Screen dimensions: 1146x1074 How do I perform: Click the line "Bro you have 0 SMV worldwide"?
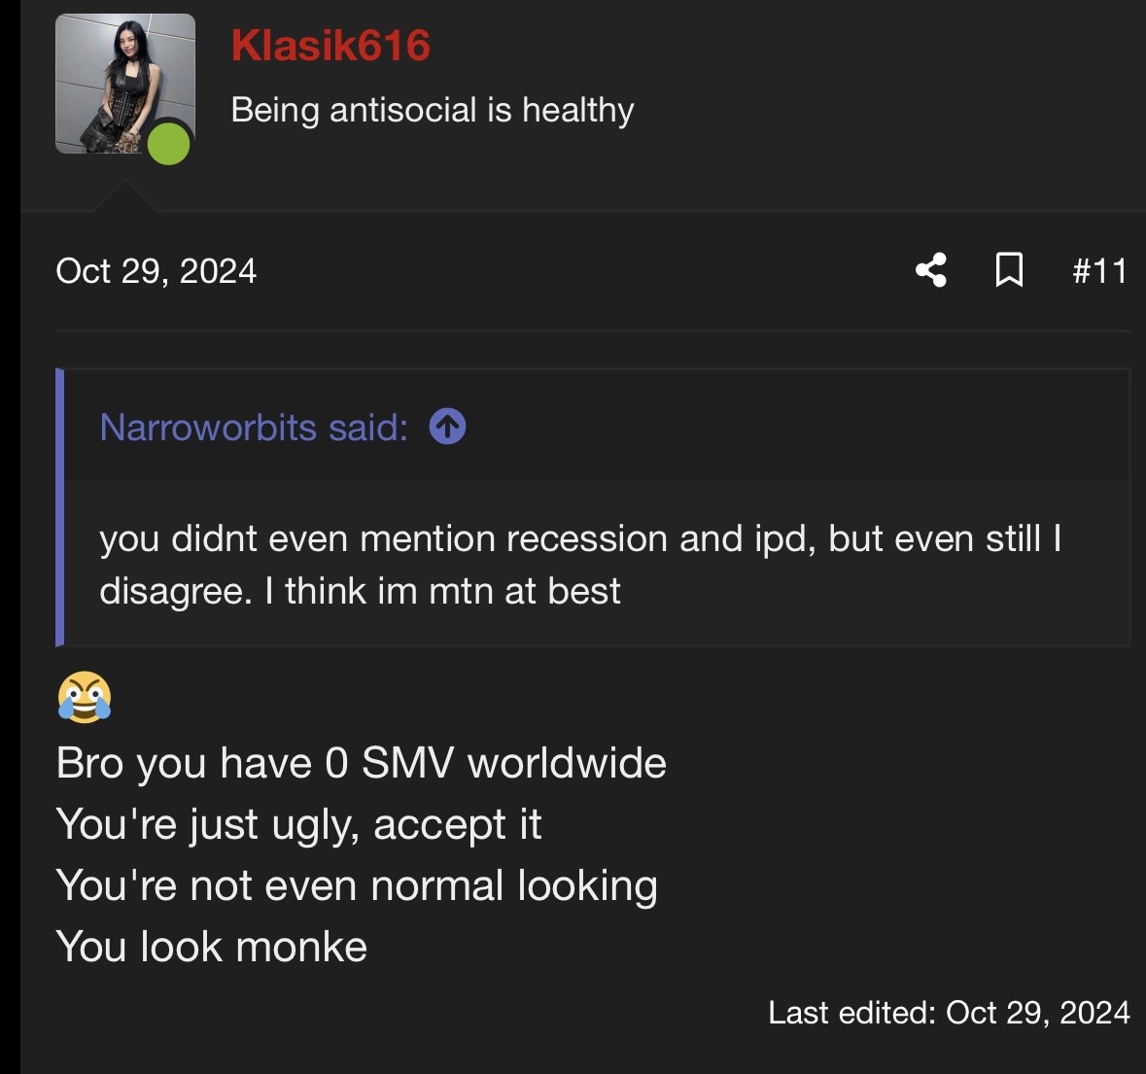coord(362,763)
